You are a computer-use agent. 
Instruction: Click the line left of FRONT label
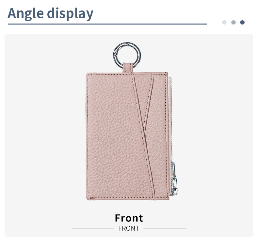tap(93, 229)
